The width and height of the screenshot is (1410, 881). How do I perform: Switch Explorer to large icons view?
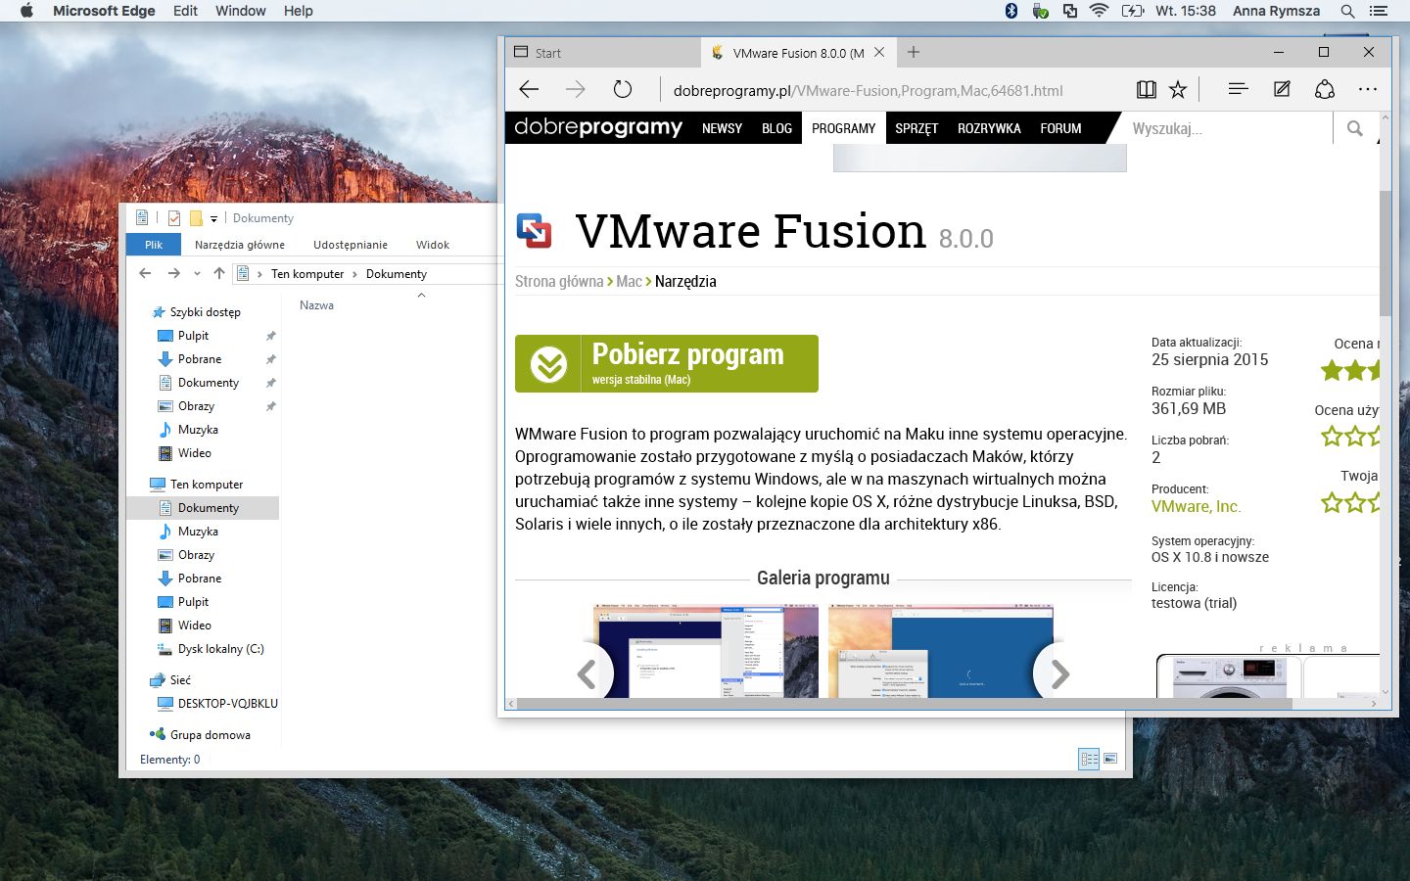click(1110, 759)
